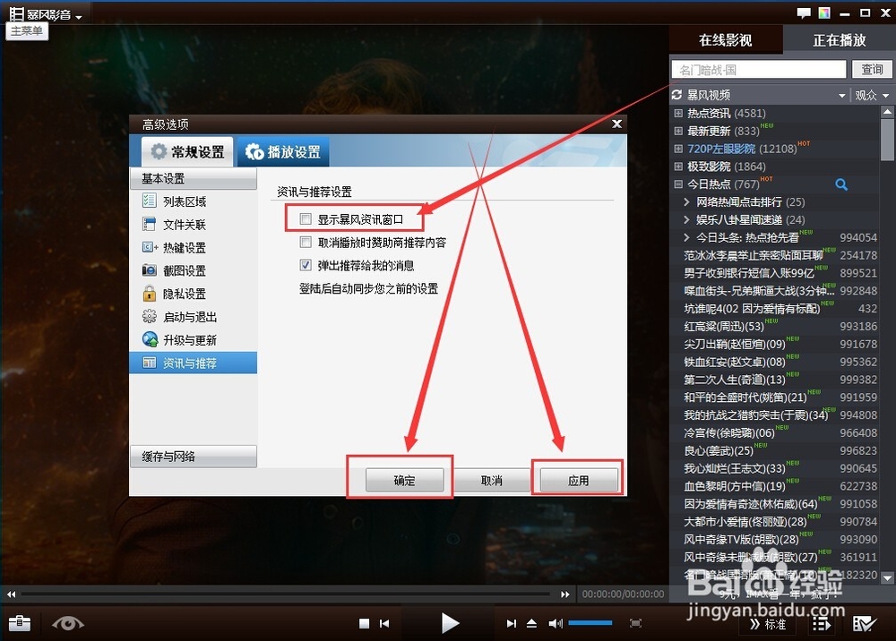Screen dimensions: 896x641
Task: Open 红高粱(周迅)(53) in the list
Action: [x=724, y=326]
